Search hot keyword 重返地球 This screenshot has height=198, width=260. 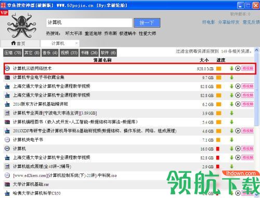click(x=93, y=33)
